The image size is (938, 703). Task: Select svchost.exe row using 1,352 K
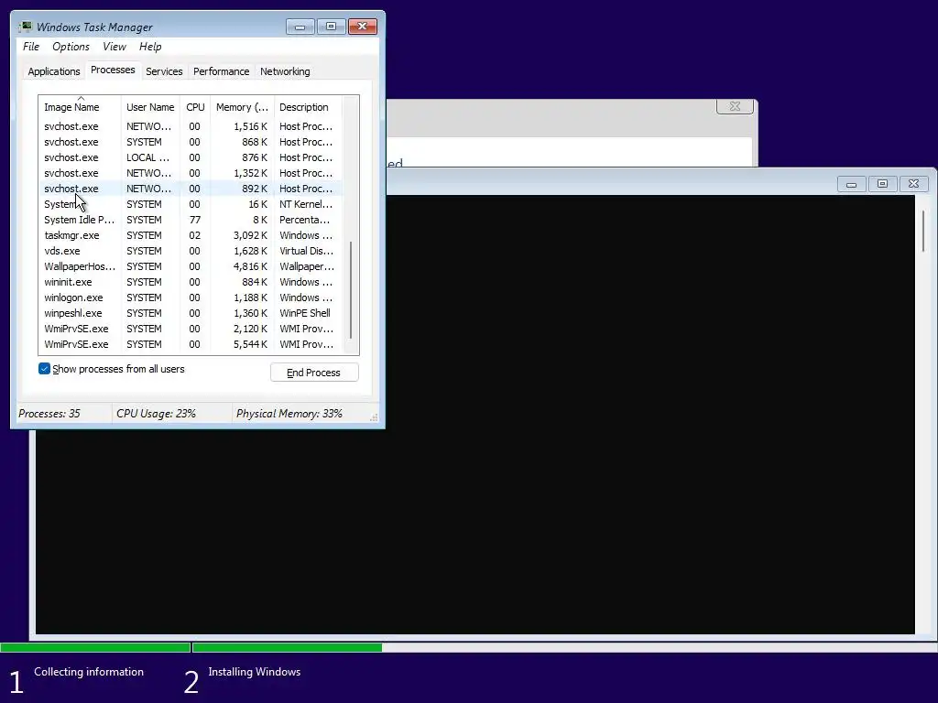tap(191, 173)
